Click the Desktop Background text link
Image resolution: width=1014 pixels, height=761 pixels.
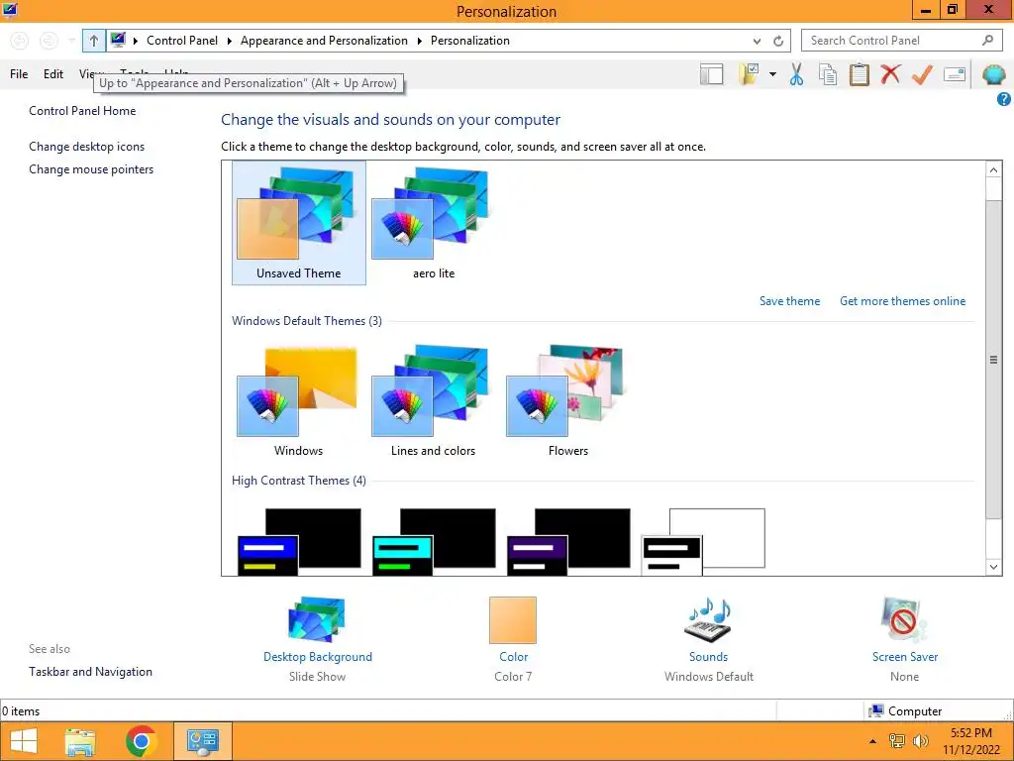tap(318, 657)
